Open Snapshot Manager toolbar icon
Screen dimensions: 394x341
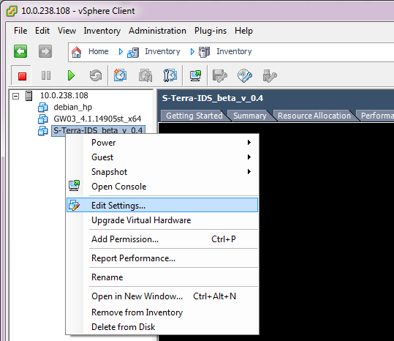tap(170, 75)
